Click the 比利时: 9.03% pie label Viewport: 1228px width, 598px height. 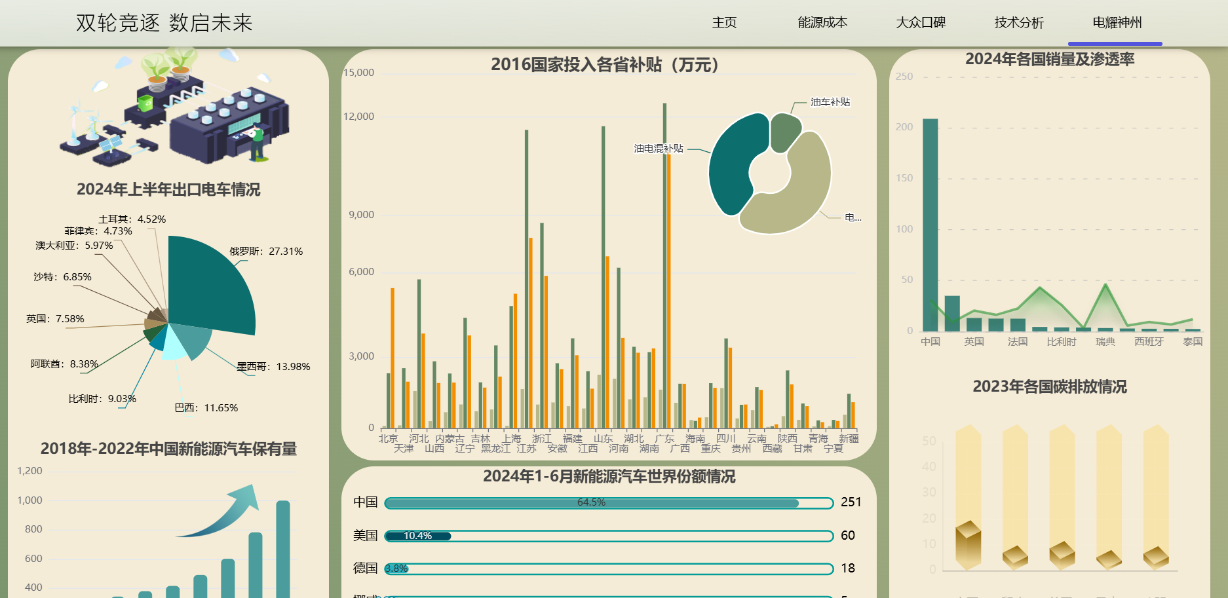[102, 399]
